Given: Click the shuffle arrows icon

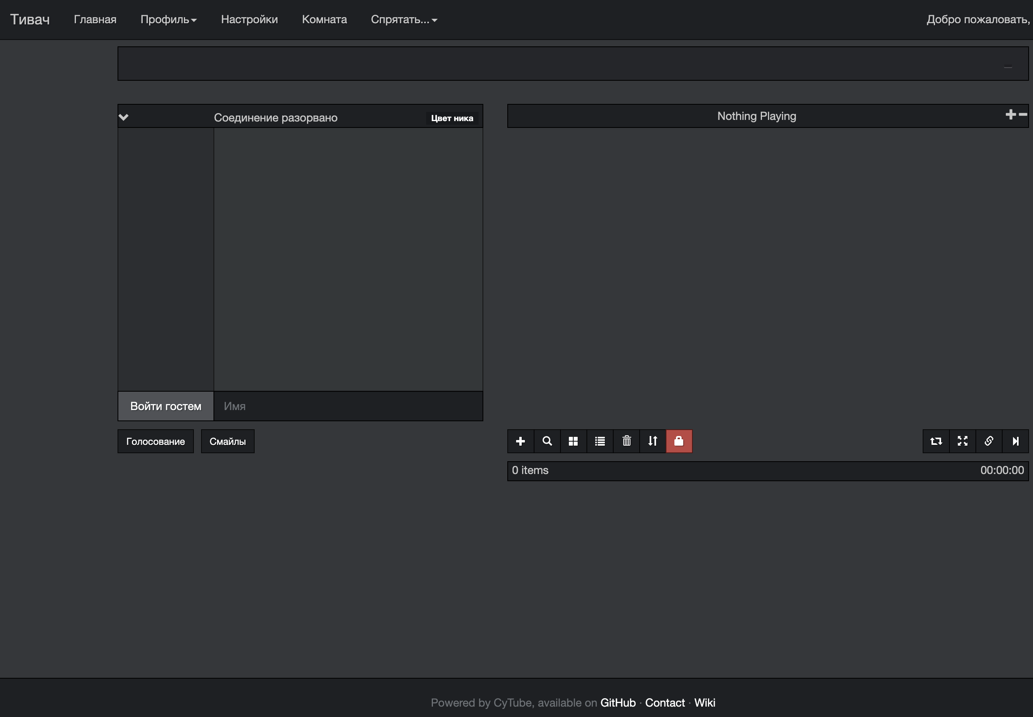Looking at the screenshot, I should pos(652,441).
